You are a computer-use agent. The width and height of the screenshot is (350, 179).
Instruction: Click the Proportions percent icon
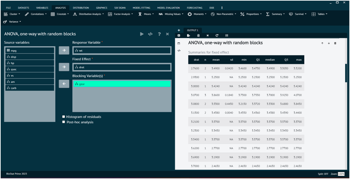click(242, 14)
